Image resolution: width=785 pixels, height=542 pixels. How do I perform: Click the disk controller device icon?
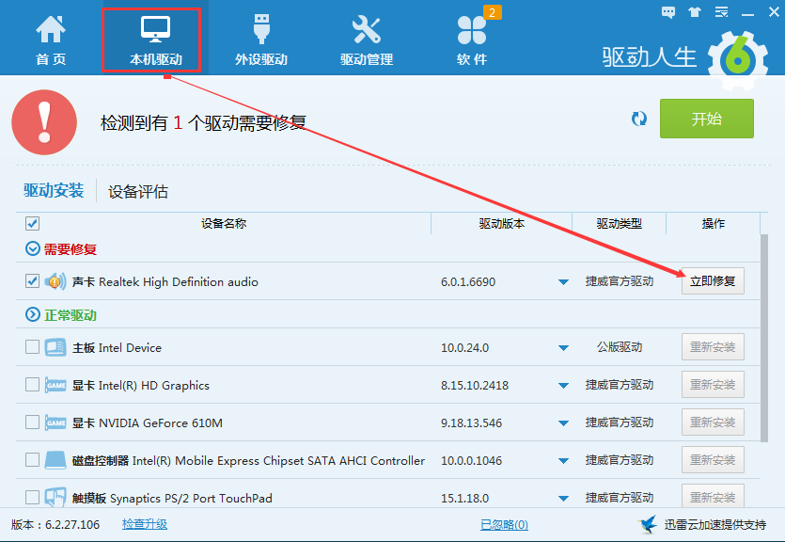click(x=55, y=460)
